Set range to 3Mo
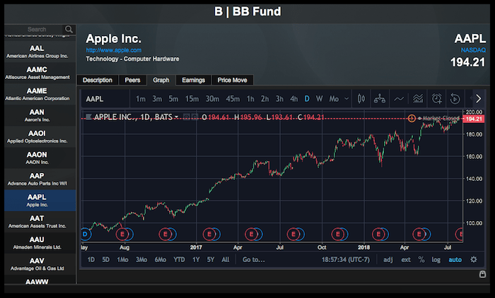 (141, 260)
